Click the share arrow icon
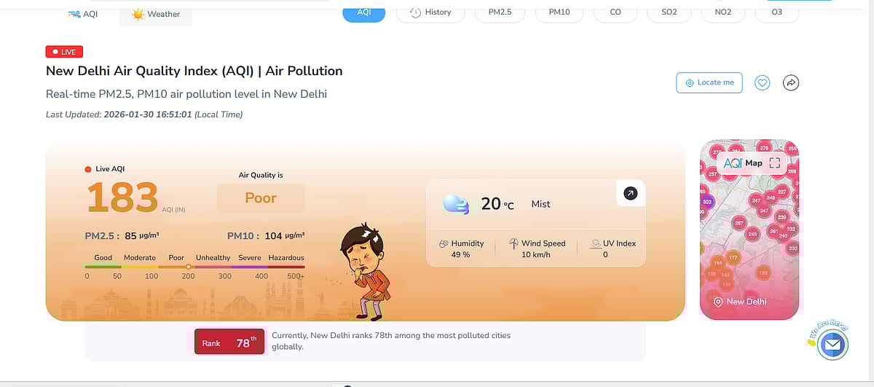This screenshot has width=874, height=387. pos(791,83)
